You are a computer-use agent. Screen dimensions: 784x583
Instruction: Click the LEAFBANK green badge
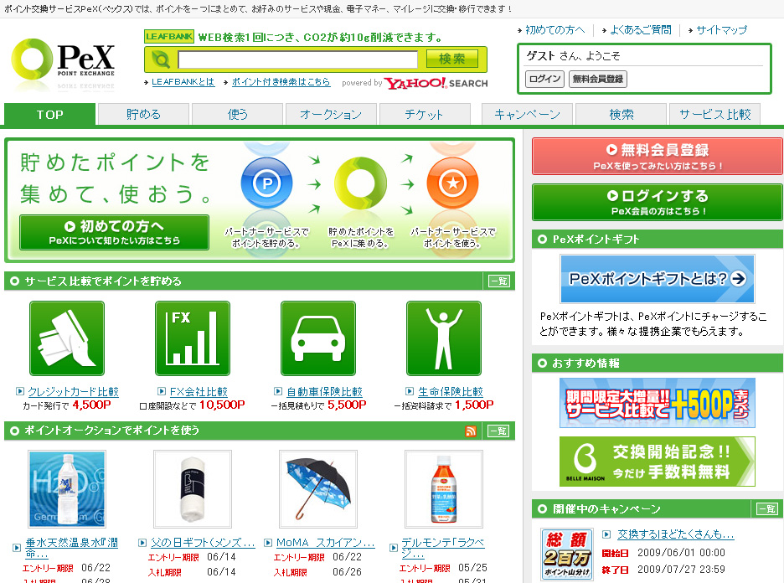(x=168, y=36)
